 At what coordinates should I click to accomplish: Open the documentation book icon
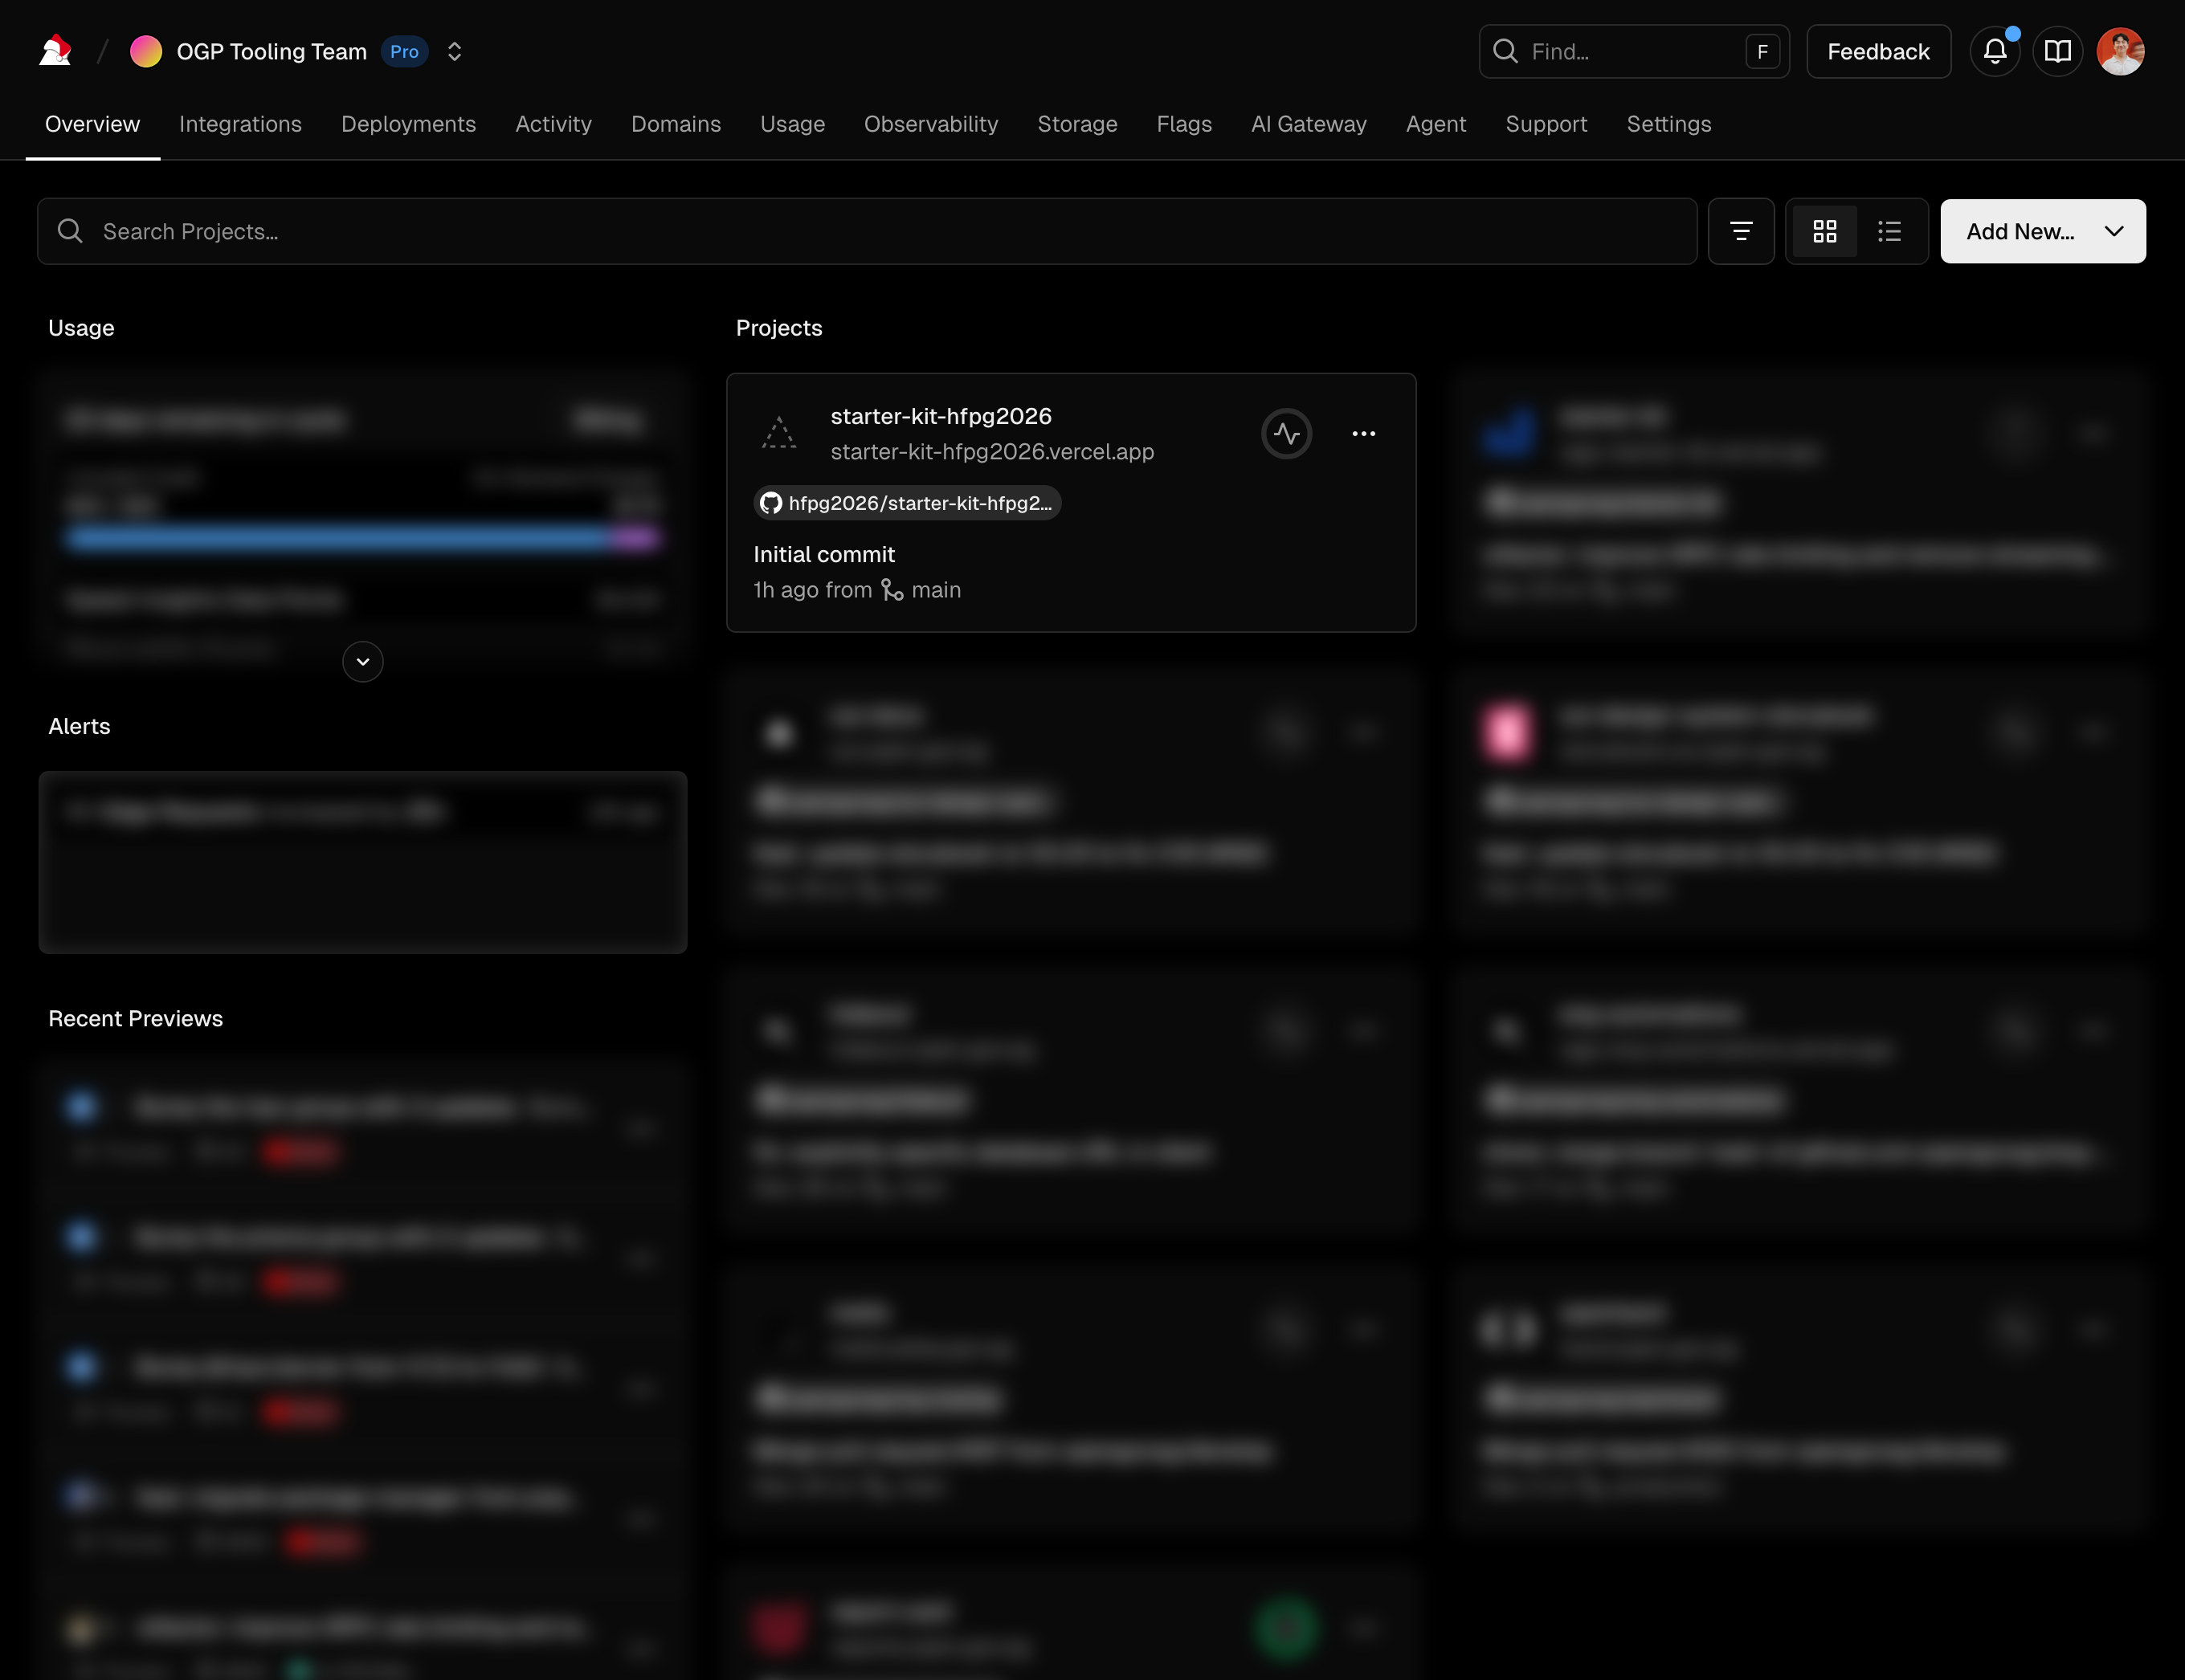coord(2057,51)
